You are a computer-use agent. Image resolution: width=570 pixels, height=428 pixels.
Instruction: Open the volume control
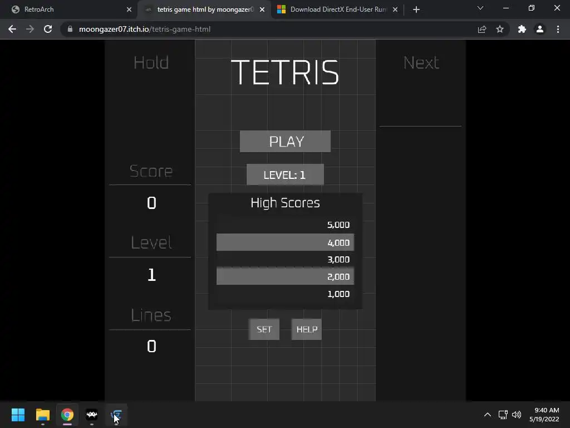[x=516, y=415]
